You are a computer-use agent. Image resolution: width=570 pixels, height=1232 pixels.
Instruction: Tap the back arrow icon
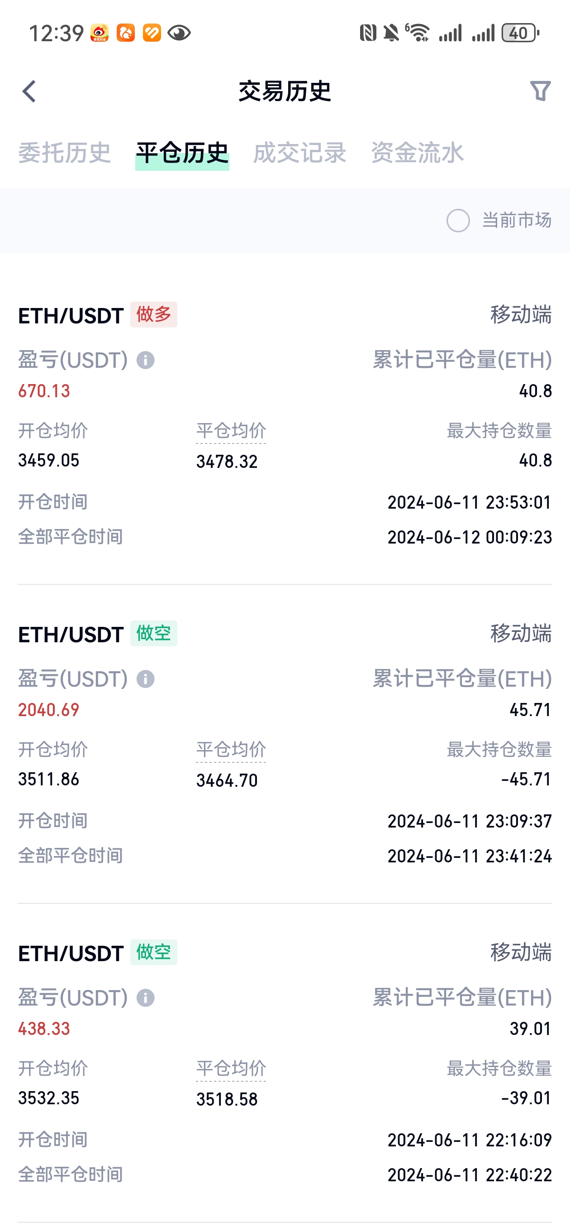[x=29, y=91]
